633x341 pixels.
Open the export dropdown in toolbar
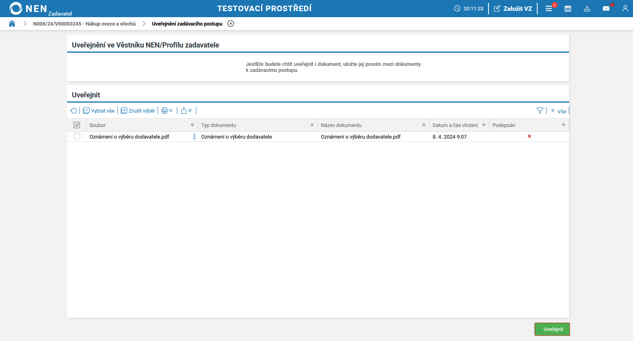click(x=186, y=111)
